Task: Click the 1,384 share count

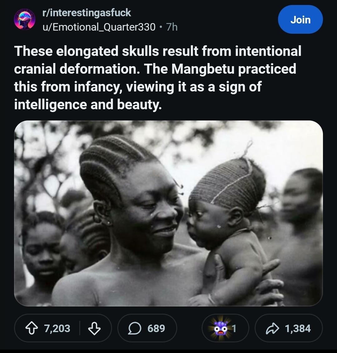Action: 297,328
